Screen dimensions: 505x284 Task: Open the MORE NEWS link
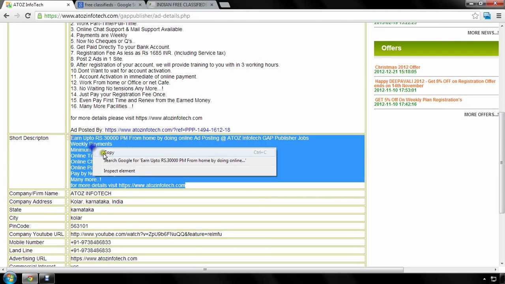483,33
